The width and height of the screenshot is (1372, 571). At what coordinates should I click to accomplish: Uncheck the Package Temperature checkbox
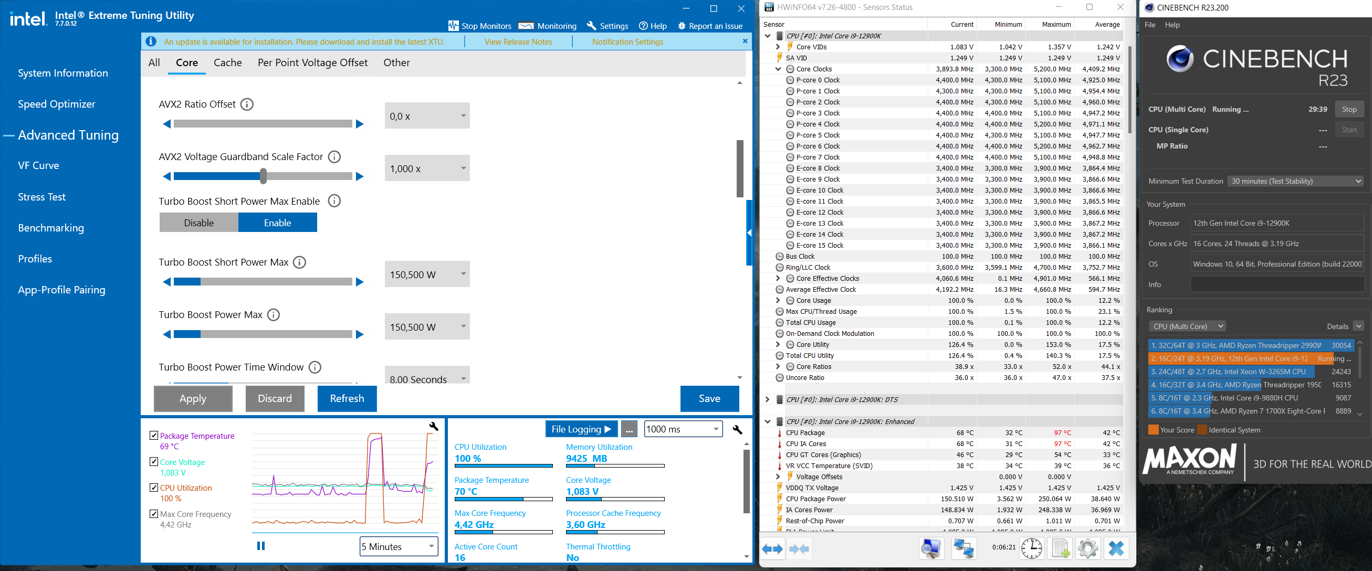pyautogui.click(x=154, y=435)
